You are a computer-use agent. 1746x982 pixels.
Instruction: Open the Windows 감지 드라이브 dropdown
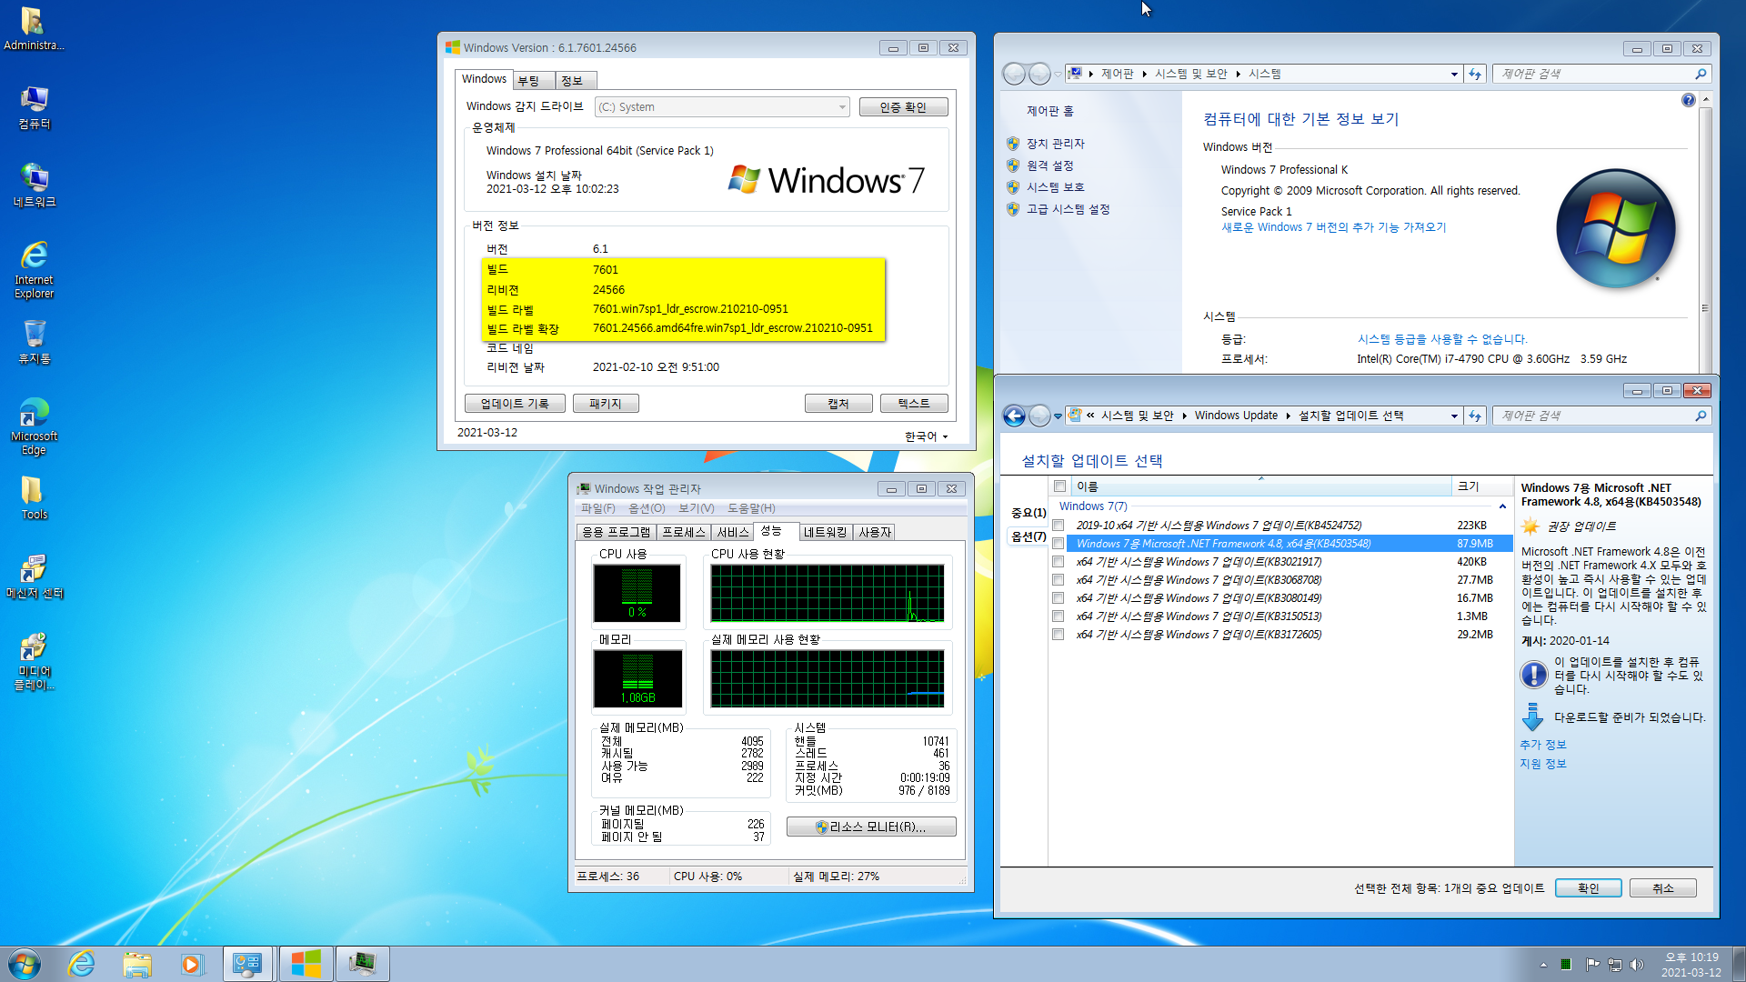pos(722,107)
